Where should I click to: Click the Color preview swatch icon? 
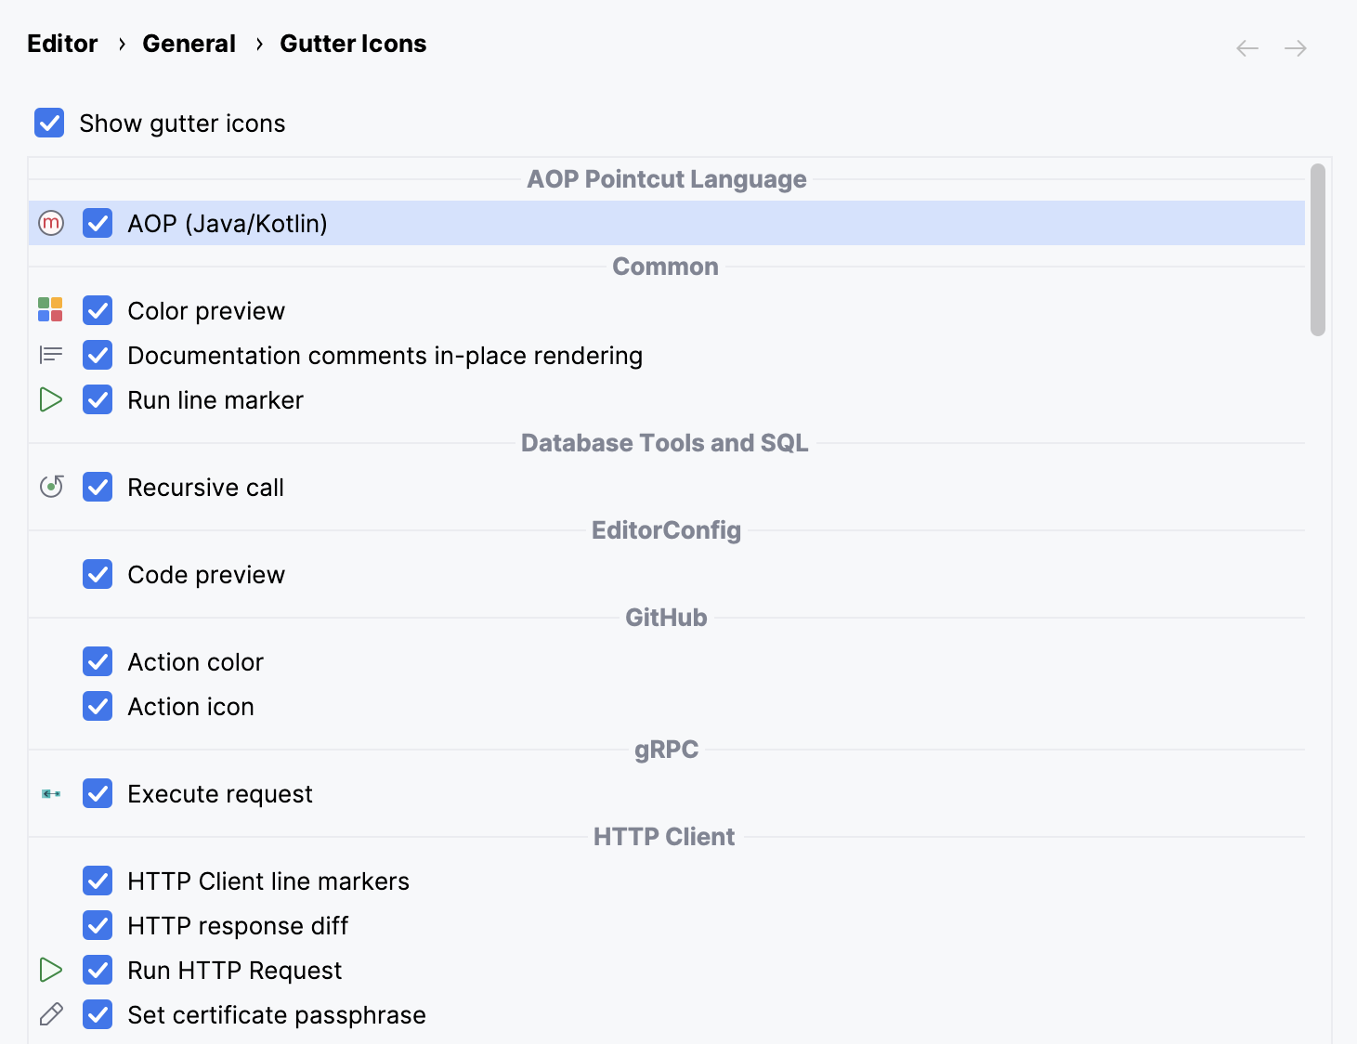tap(51, 310)
